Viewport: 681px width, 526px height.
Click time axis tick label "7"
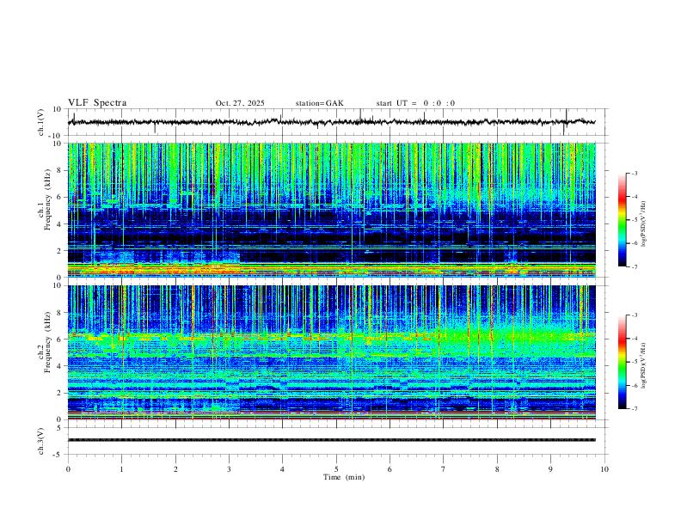(444, 469)
